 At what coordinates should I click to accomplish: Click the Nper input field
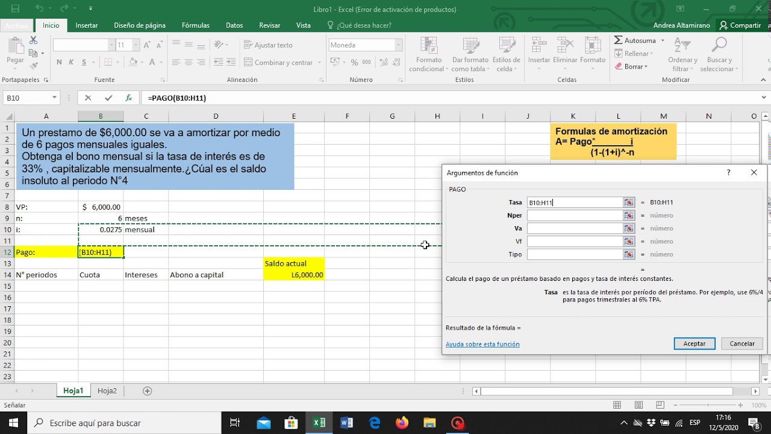[x=575, y=215]
